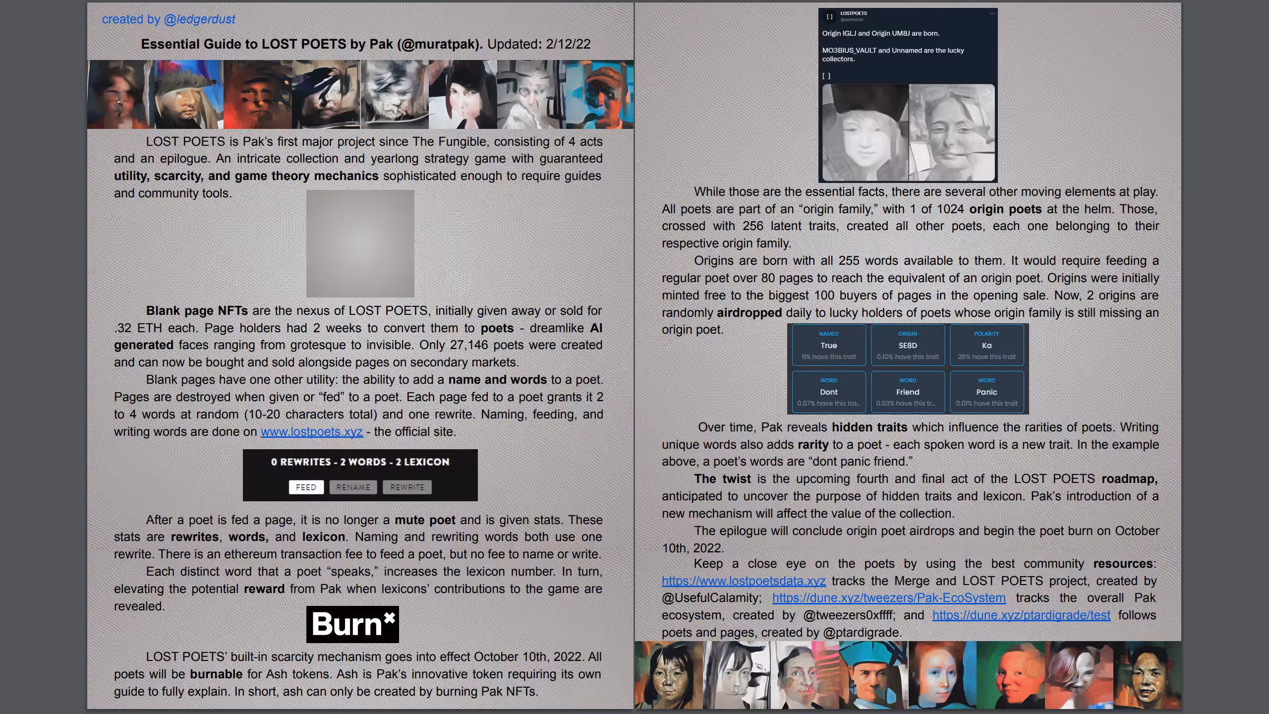Open the dune.xyz ptardigrade test link

(x=1021, y=615)
